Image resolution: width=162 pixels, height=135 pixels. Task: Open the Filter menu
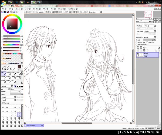click(46, 9)
